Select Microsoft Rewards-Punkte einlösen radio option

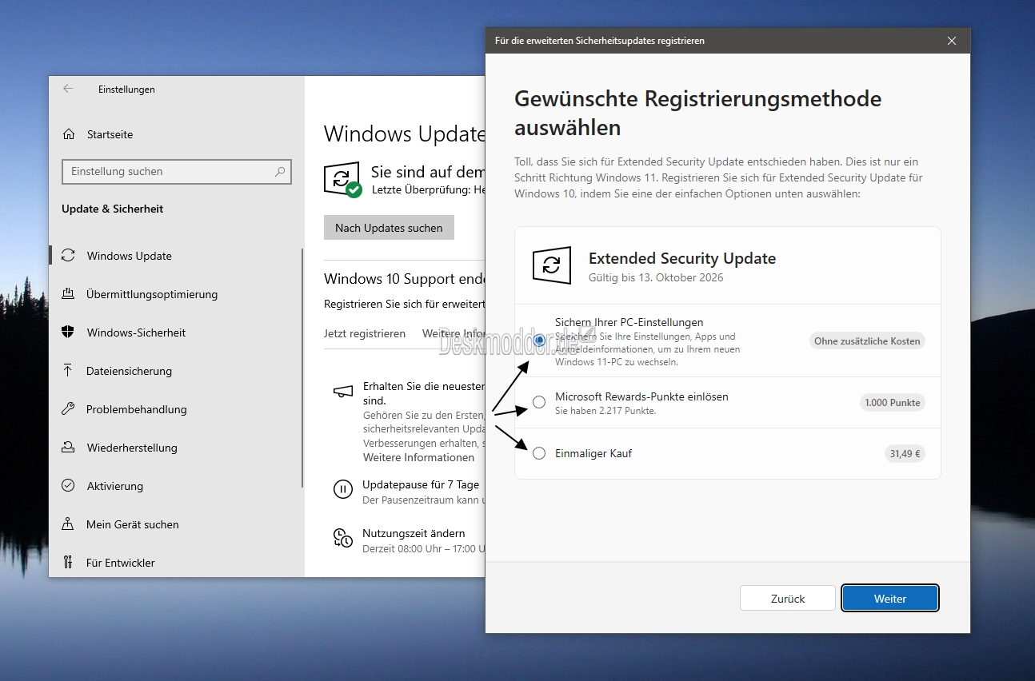click(x=539, y=402)
